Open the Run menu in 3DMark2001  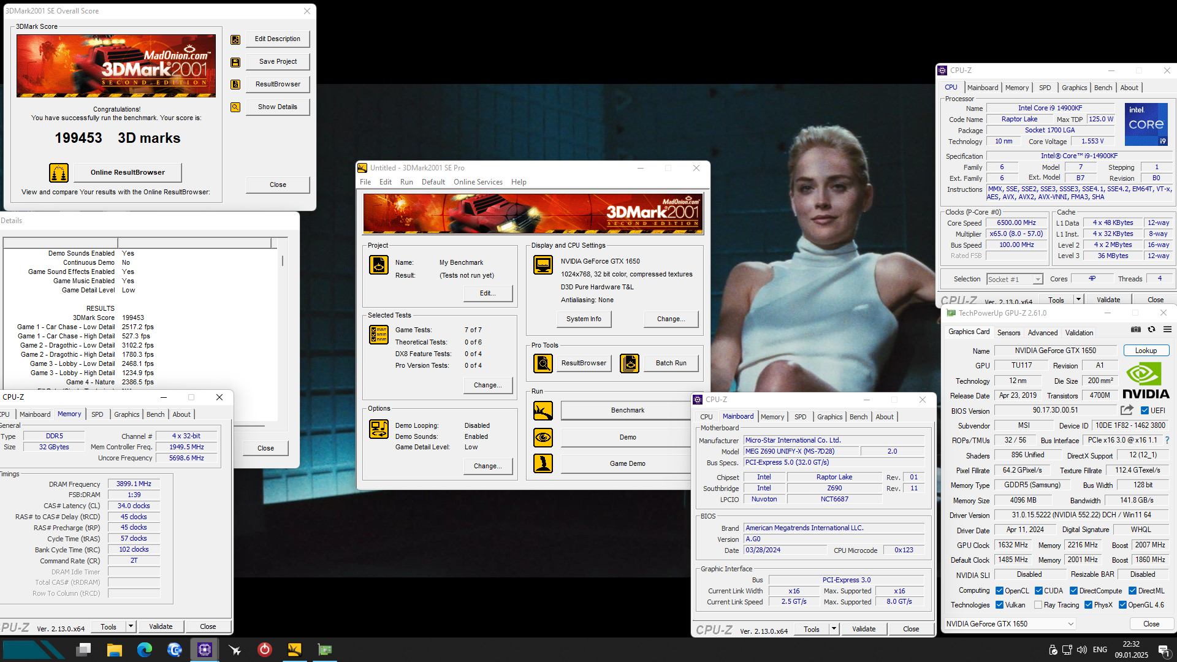tap(406, 182)
